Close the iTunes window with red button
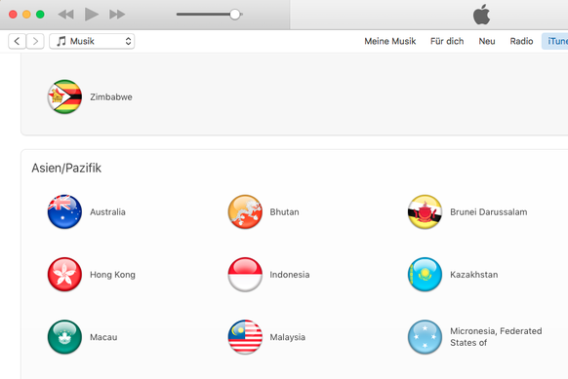The width and height of the screenshot is (568, 379). pyautogui.click(x=13, y=15)
